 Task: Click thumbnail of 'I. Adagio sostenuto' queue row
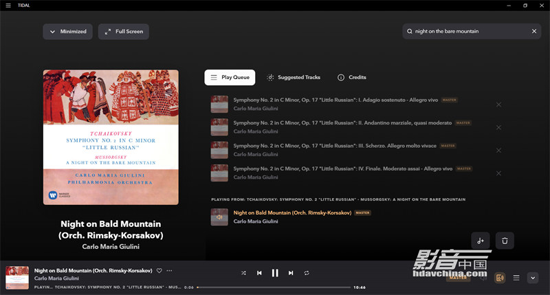pyautogui.click(x=219, y=105)
